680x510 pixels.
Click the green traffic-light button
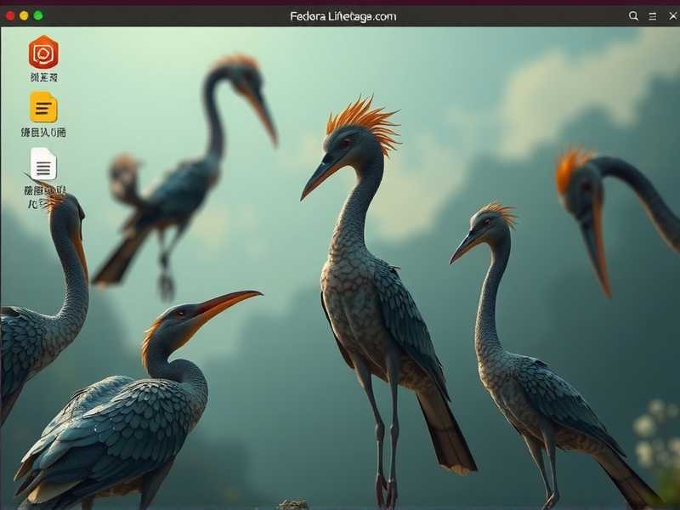click(x=36, y=14)
